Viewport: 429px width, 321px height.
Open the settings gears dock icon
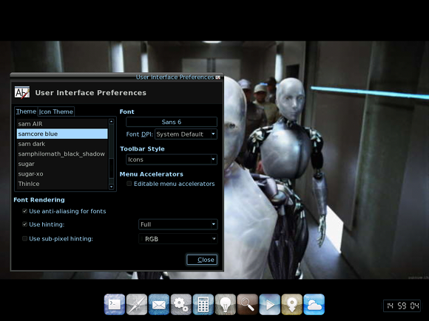pos(181,304)
